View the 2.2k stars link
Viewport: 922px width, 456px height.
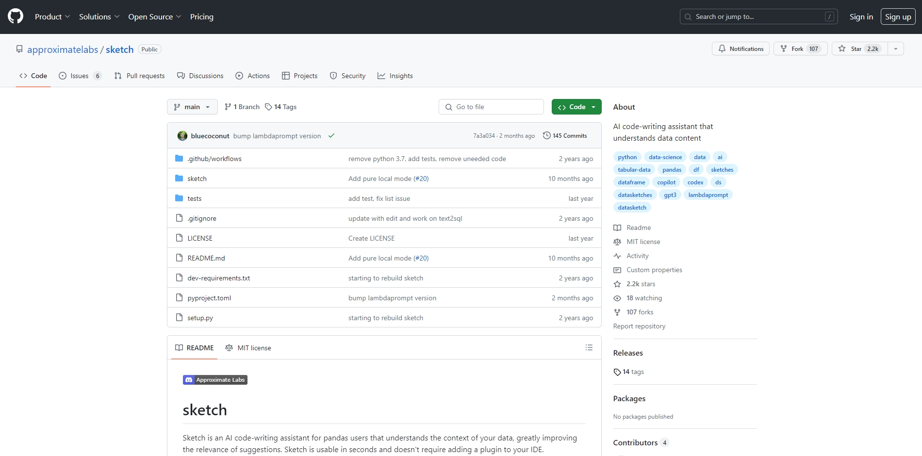[634, 284]
